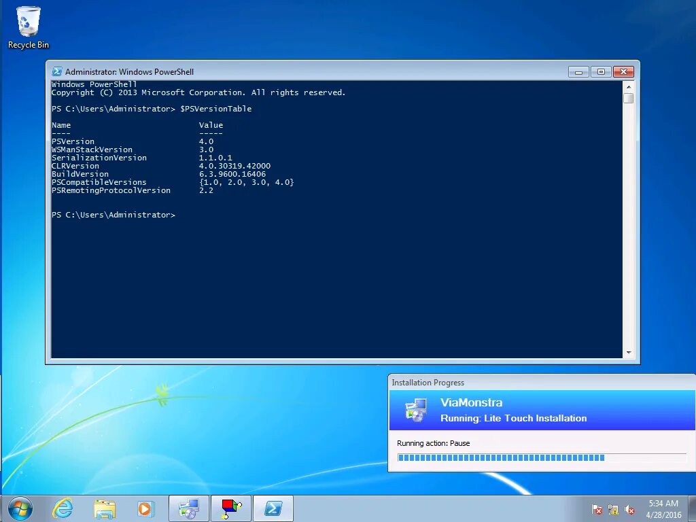Open the muted volume tray icon

click(x=629, y=510)
